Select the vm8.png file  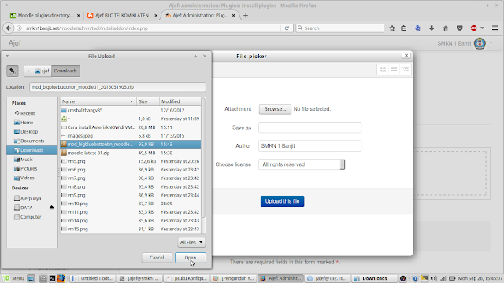point(131,187)
